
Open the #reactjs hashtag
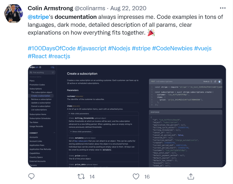pos(59,56)
